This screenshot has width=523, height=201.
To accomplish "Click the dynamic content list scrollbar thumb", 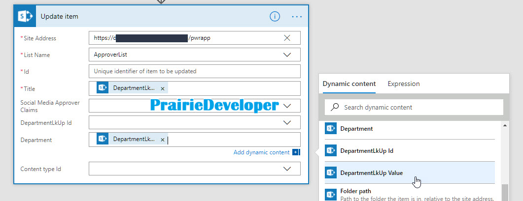I will [x=505, y=193].
